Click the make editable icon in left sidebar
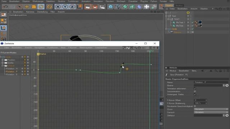 pos(4,21)
